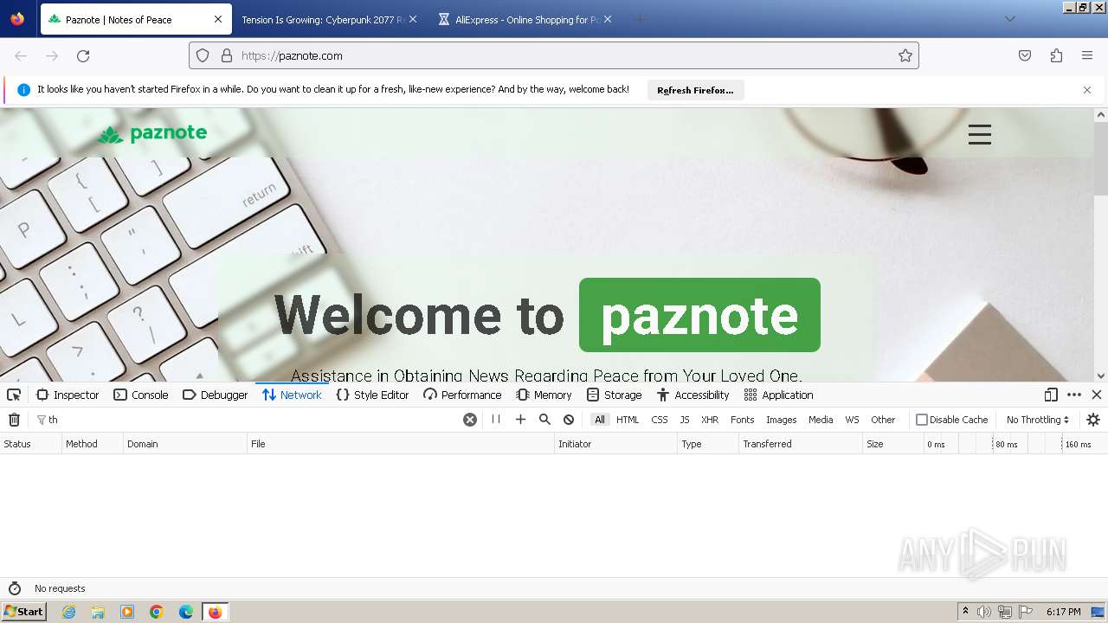1108x623 pixels.
Task: Switch to Cyberpunk 2077 tab
Action: click(323, 19)
